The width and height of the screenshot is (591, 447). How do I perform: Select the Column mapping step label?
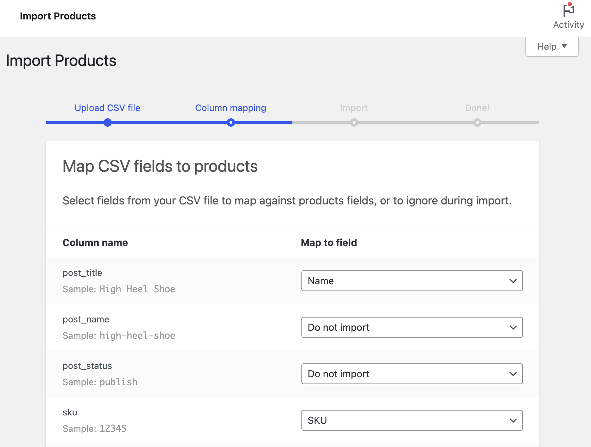click(x=231, y=108)
